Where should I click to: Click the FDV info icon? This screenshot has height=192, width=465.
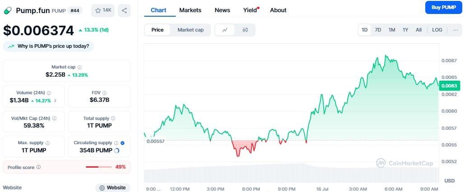(105, 92)
